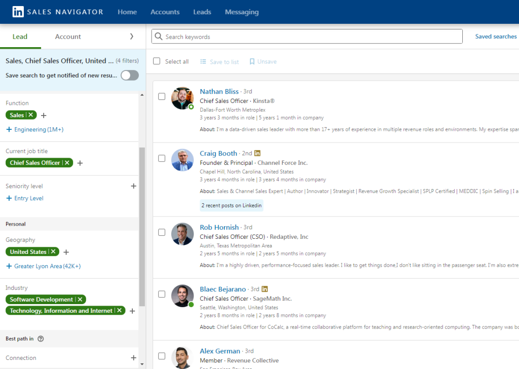Image resolution: width=519 pixels, height=369 pixels.
Task: Click the Unsave bookmark icon
Action: 252,62
